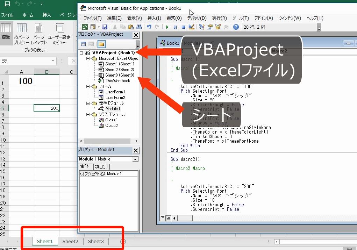Click the Paste clipboard icon
Image resolution: width=357 pixels, height=250 pixels.
(131, 27)
